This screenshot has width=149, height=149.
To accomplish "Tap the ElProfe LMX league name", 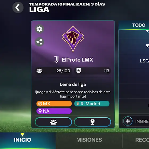I will [77, 60].
